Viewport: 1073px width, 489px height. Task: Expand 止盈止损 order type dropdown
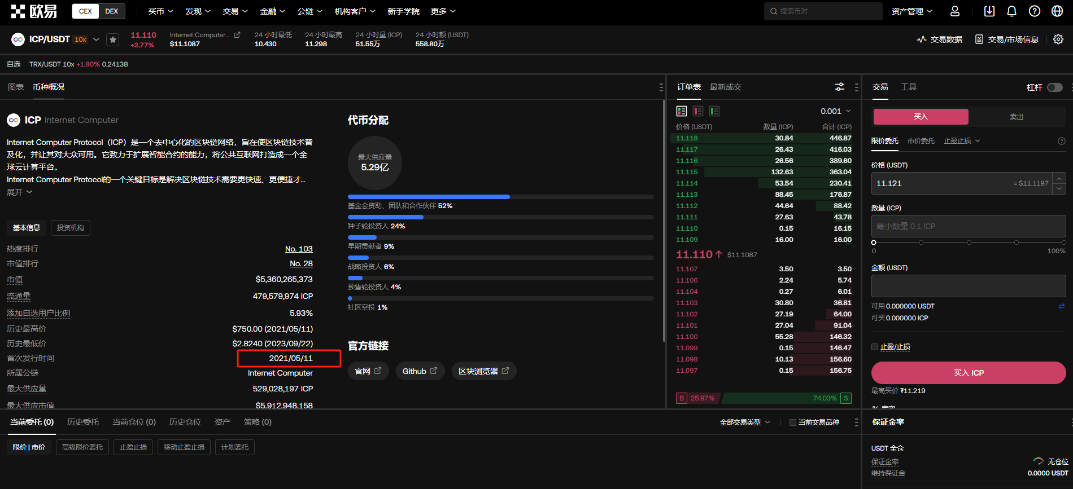coord(962,141)
